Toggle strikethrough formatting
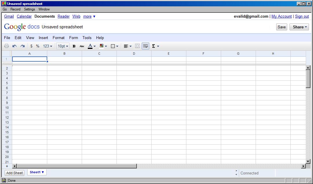The height and width of the screenshot is (184, 313). [x=82, y=46]
